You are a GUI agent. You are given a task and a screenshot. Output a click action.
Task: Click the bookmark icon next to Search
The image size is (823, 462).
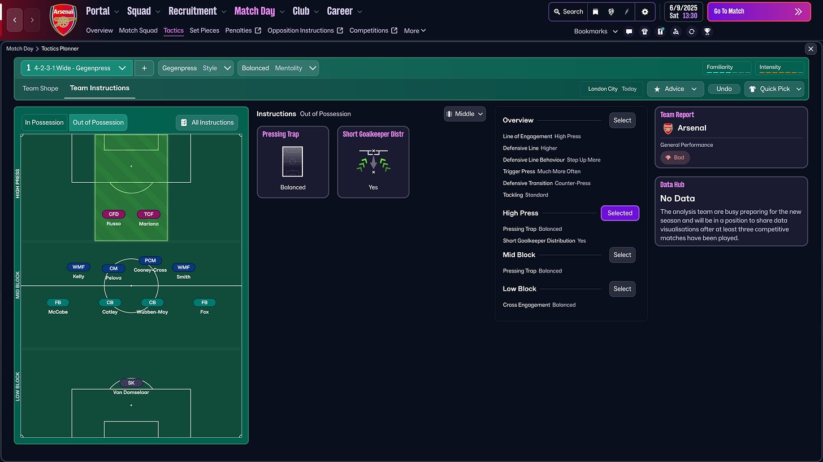tap(595, 11)
